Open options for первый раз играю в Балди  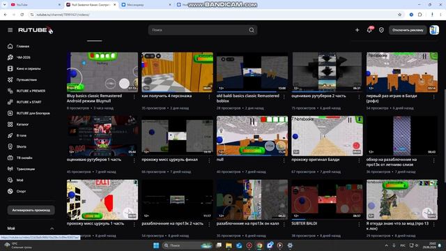click(433, 97)
